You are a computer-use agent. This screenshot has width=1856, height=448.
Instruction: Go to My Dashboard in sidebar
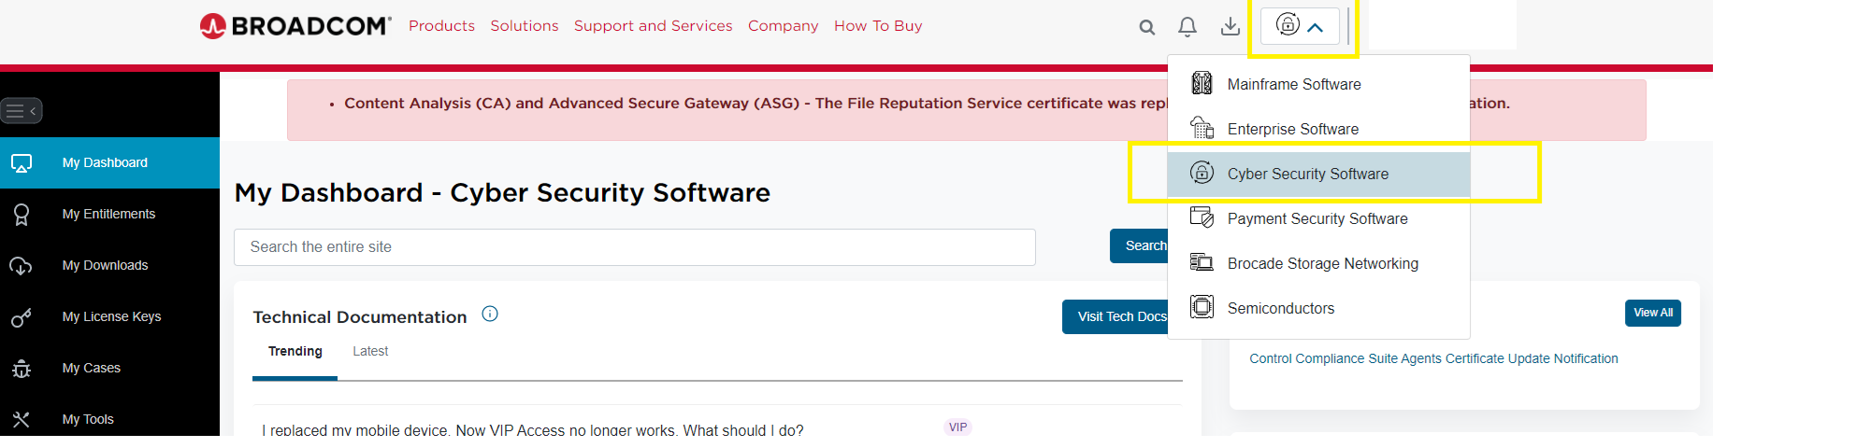(109, 163)
